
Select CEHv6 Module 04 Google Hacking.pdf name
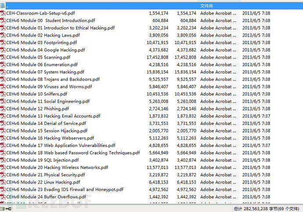(x=46, y=50)
